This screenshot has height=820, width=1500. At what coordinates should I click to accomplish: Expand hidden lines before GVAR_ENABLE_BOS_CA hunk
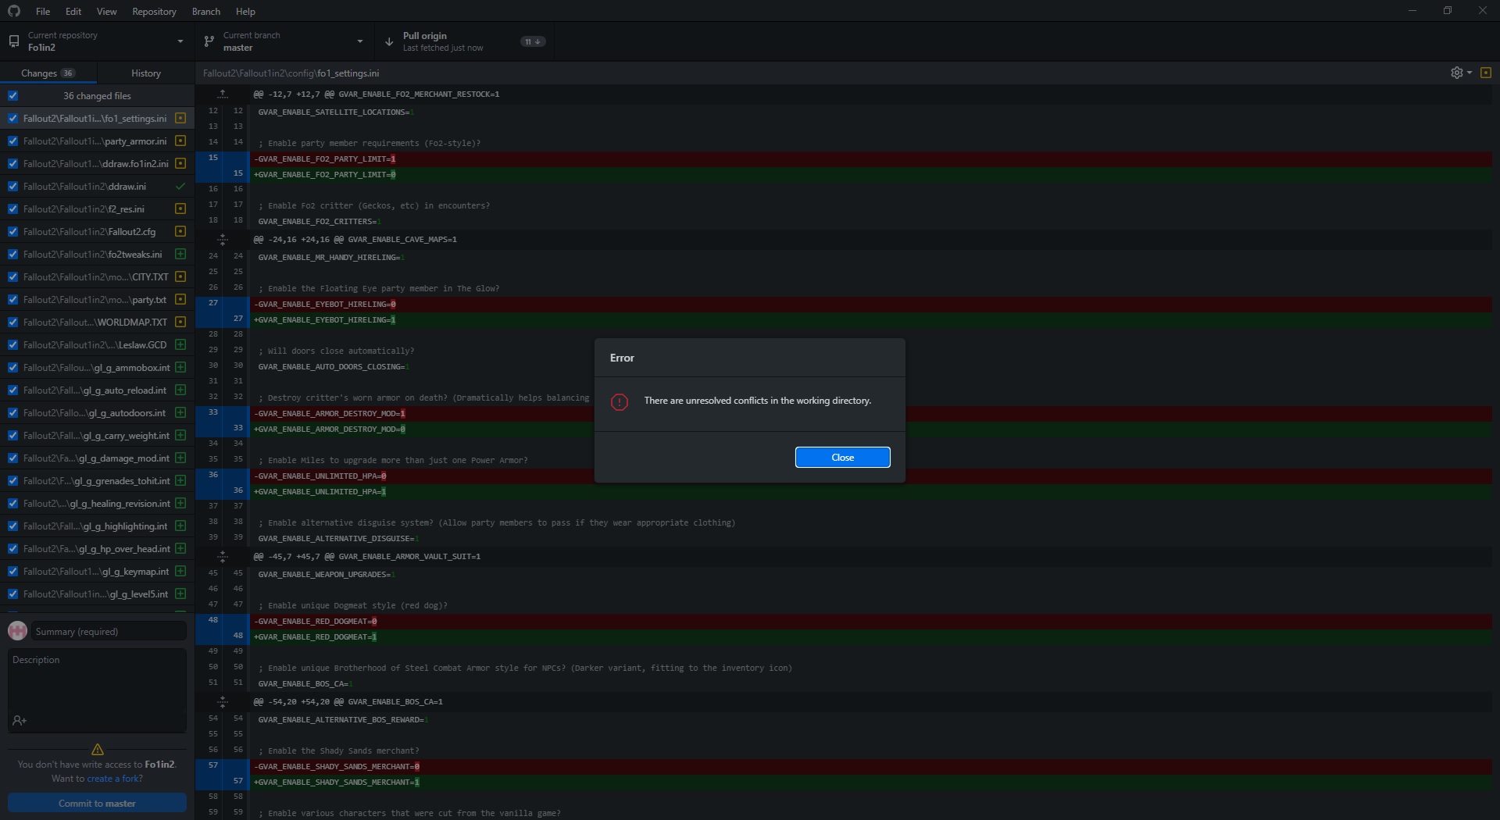222,701
